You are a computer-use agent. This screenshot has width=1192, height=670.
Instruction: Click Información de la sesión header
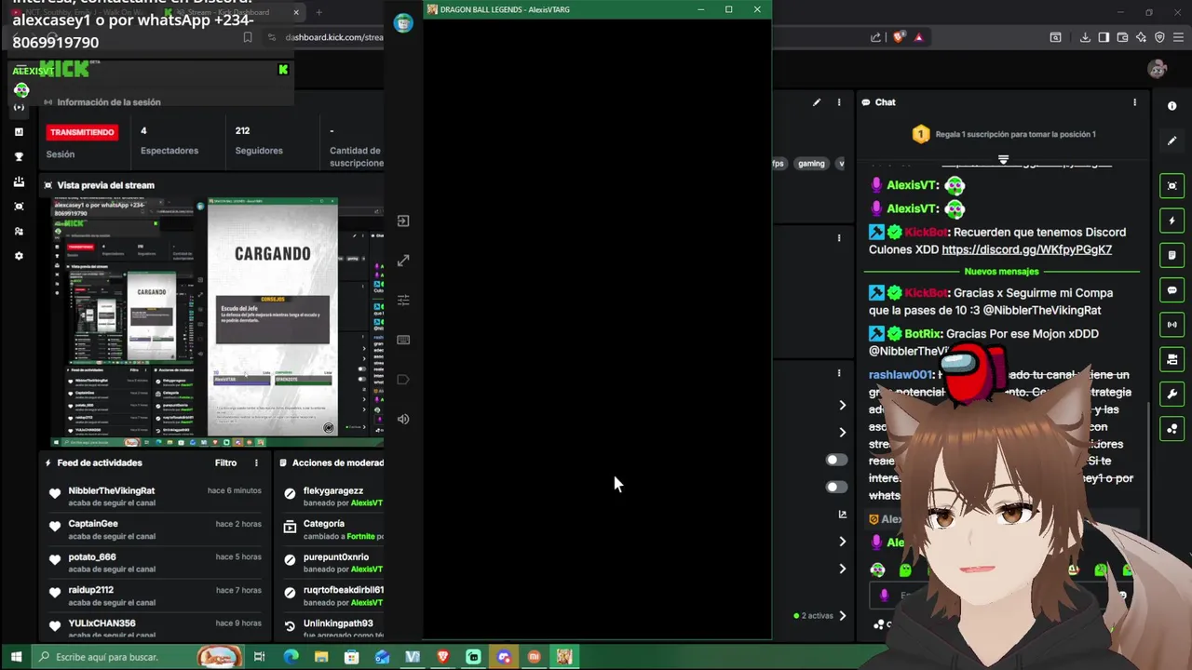[109, 102]
